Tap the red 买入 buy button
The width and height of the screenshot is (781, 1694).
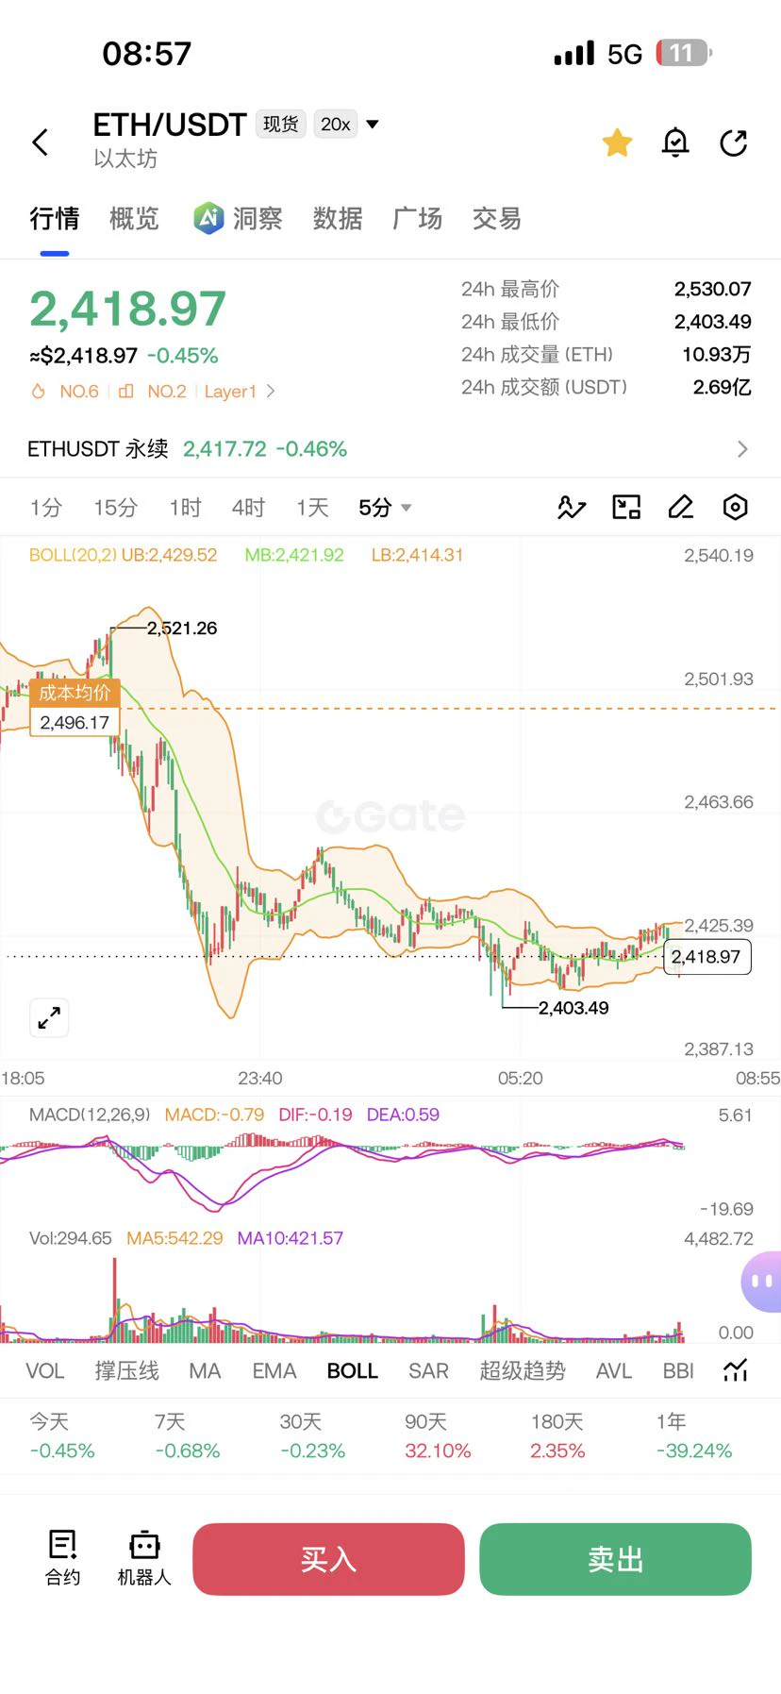pyautogui.click(x=328, y=1559)
